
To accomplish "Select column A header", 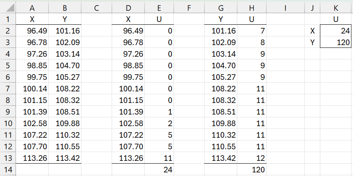I will (32, 7).
